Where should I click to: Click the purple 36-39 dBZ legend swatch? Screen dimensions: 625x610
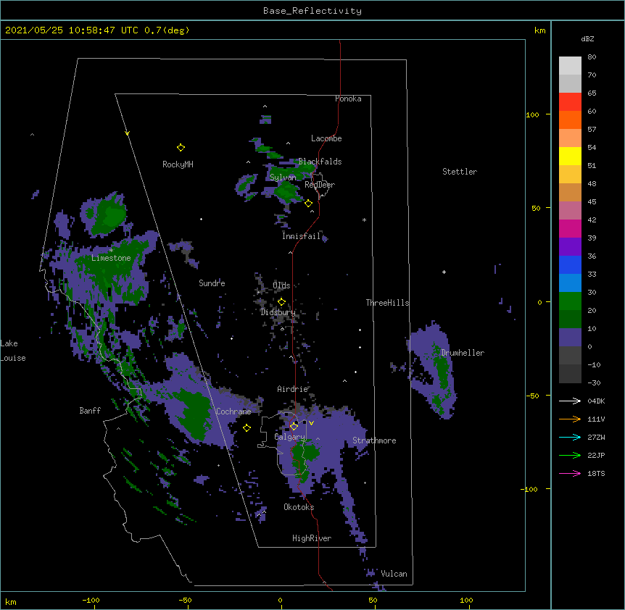pyautogui.click(x=570, y=247)
